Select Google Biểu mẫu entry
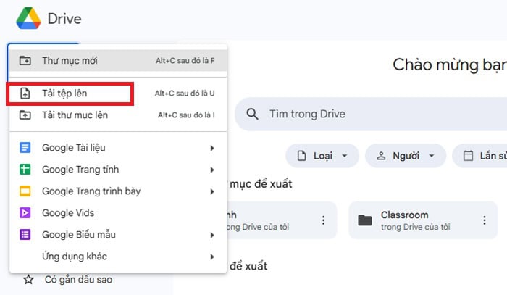 (x=118, y=235)
